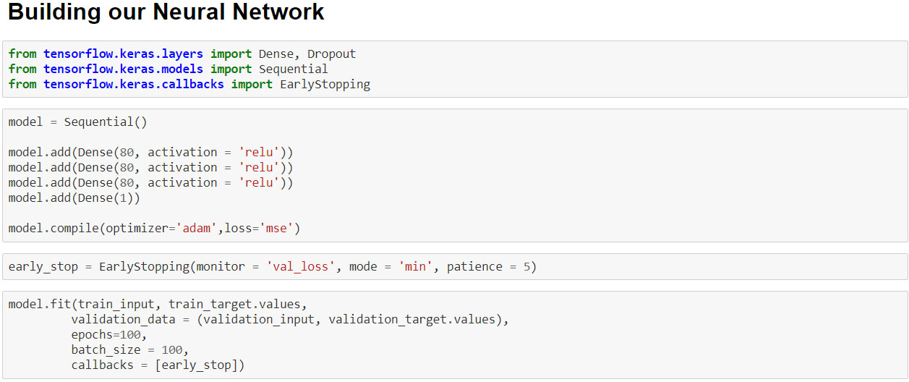Click the model.add(Dense(1)) line

point(74,198)
